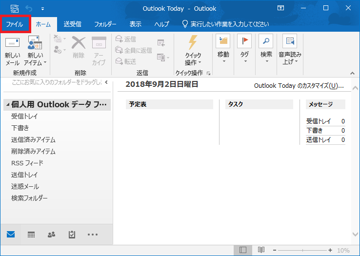This screenshot has height=256, width=360.
Task: Click 送信トレイ link under メッセージ
Action: click(318, 139)
